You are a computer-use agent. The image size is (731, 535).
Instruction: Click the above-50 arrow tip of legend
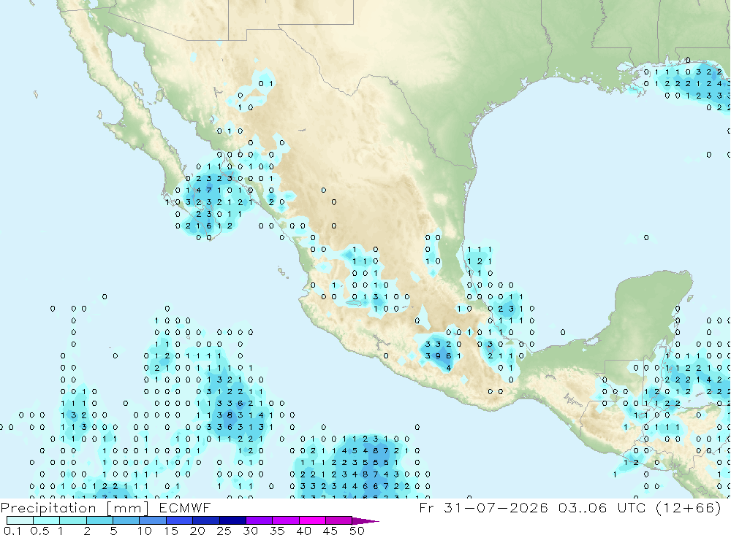tap(365, 520)
